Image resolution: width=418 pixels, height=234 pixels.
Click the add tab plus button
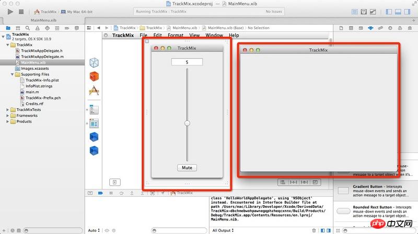[414, 20]
